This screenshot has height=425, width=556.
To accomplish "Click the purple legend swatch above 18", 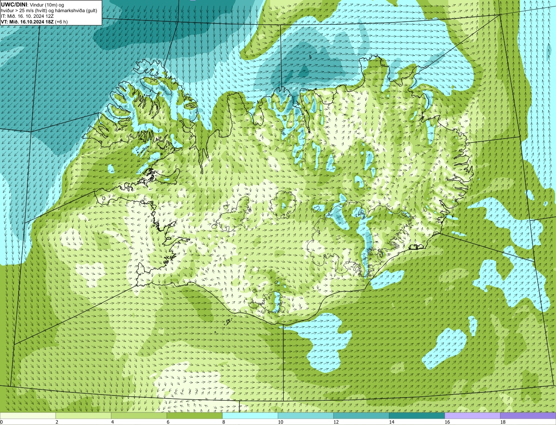I will (528, 415).
